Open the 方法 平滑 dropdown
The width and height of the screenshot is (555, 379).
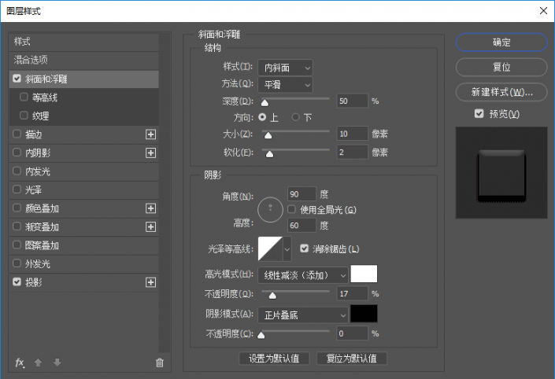point(285,84)
